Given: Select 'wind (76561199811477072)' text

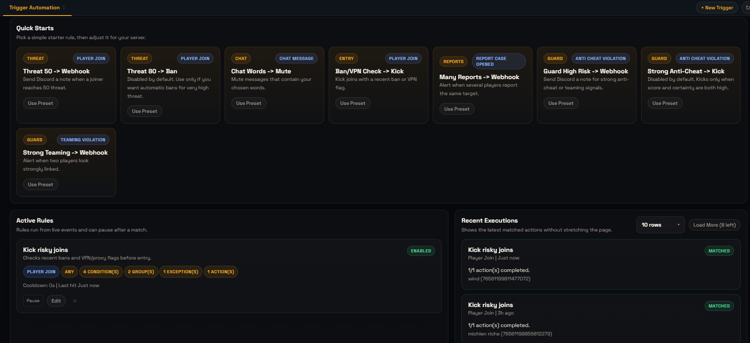Looking at the screenshot, I should [499, 279].
